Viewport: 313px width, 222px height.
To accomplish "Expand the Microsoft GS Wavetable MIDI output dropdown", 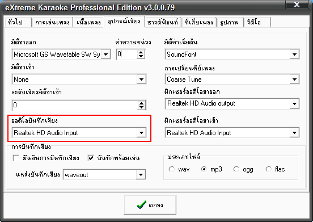I will pyautogui.click(x=106, y=54).
